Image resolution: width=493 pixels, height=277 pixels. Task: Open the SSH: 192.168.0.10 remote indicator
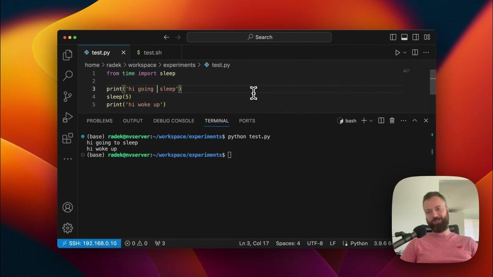(x=89, y=244)
